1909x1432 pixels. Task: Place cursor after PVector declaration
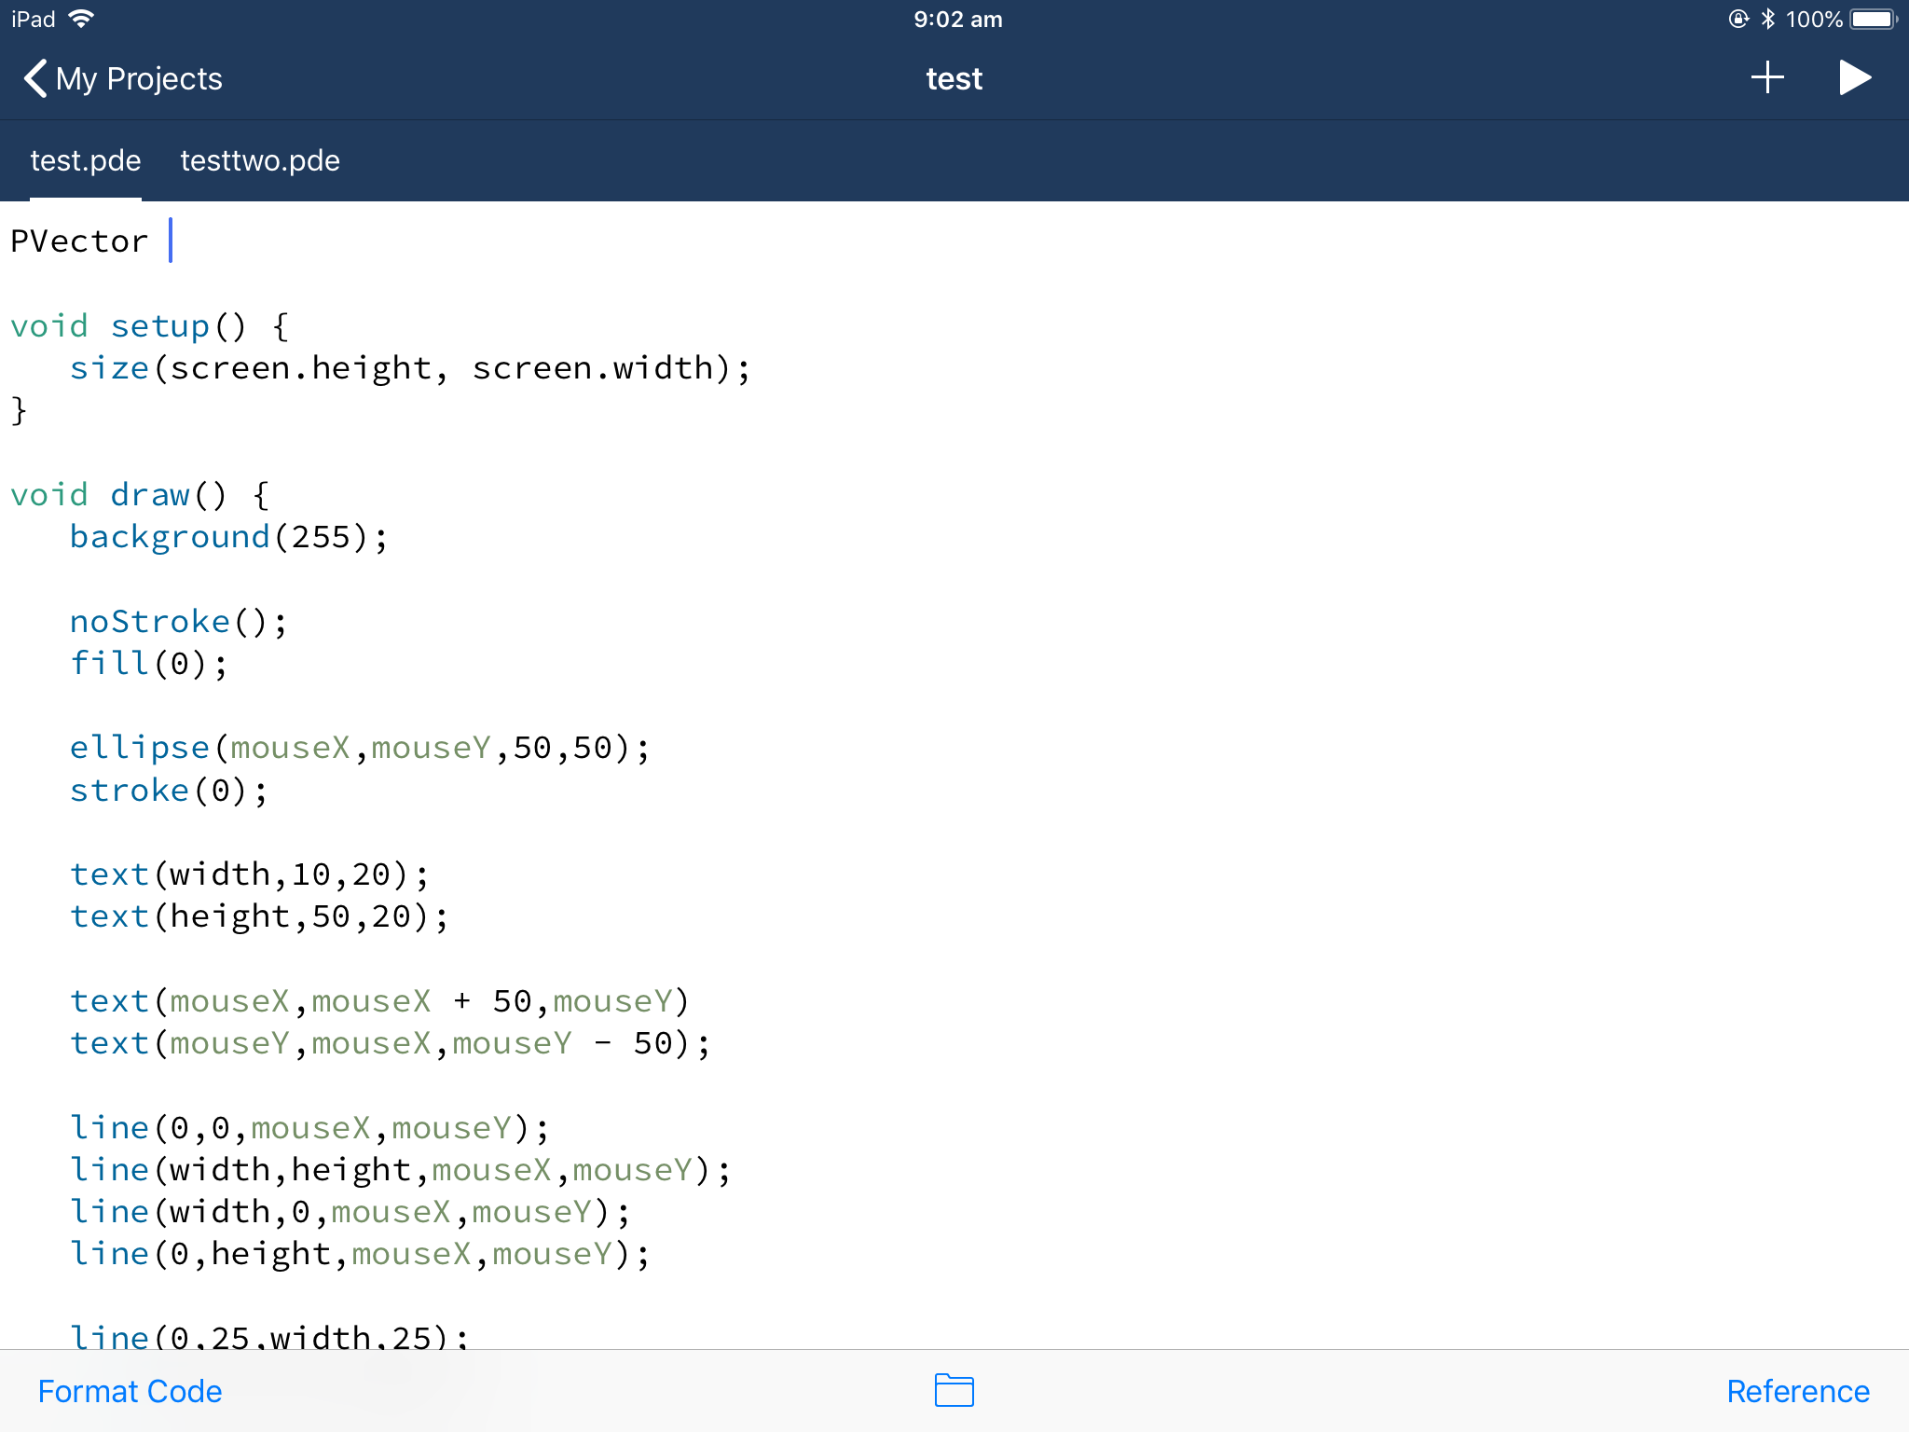[171, 241]
